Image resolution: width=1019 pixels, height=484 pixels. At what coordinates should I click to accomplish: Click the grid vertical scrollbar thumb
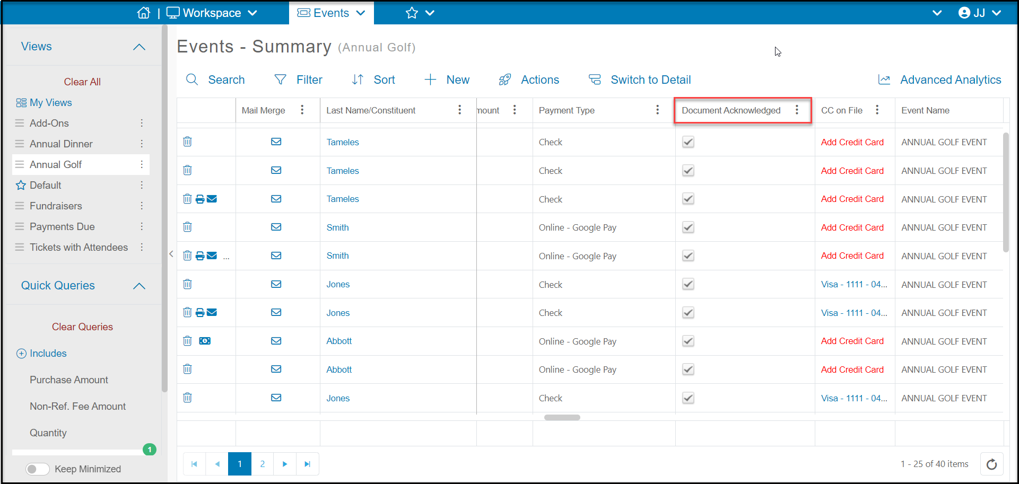click(x=1006, y=192)
